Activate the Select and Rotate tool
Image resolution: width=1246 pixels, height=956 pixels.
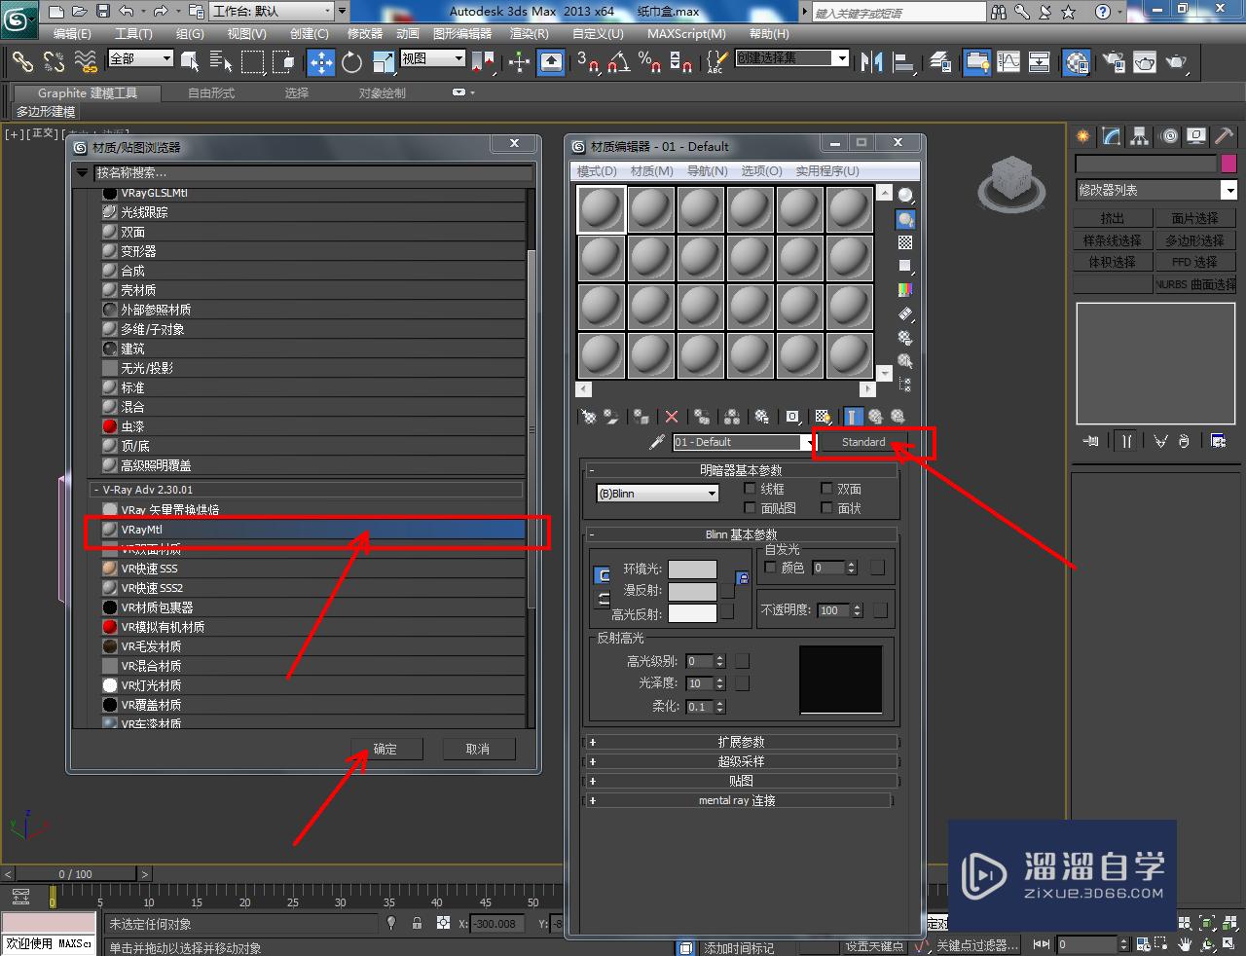click(352, 62)
